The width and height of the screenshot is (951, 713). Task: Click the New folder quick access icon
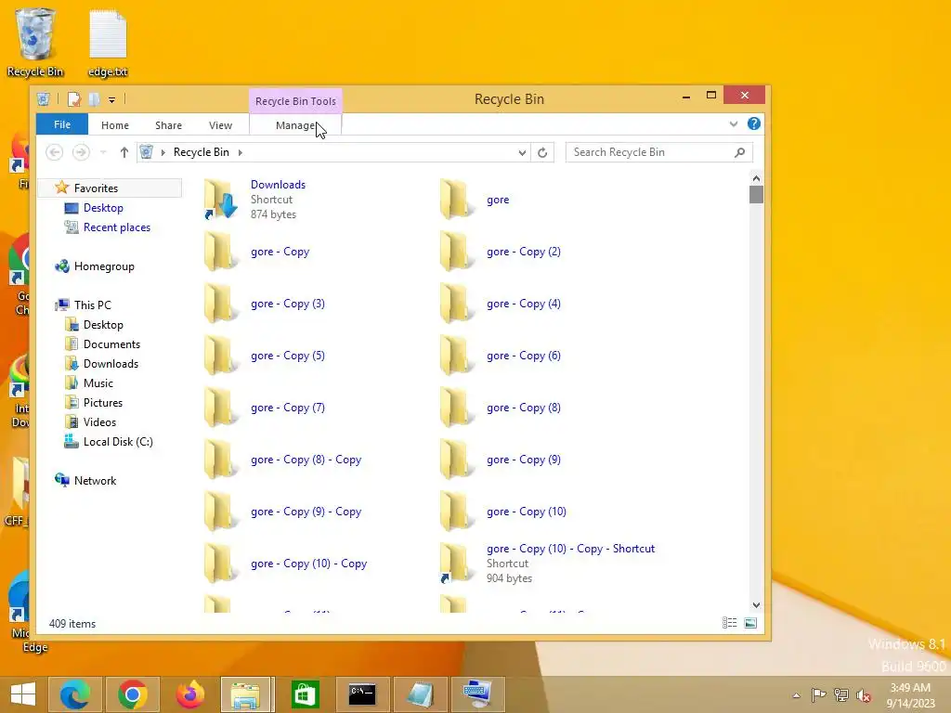pyautogui.click(x=94, y=98)
